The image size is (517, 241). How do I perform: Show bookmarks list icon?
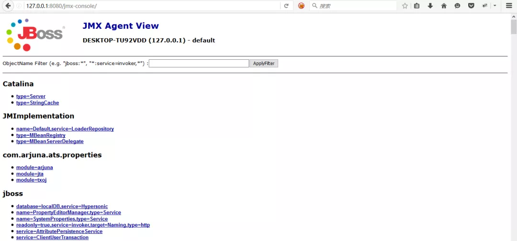417,6
